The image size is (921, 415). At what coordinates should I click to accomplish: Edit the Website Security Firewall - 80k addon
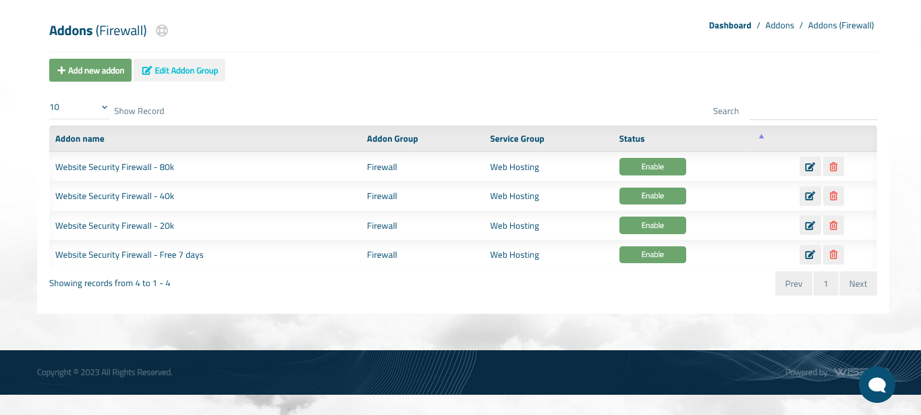coord(810,167)
